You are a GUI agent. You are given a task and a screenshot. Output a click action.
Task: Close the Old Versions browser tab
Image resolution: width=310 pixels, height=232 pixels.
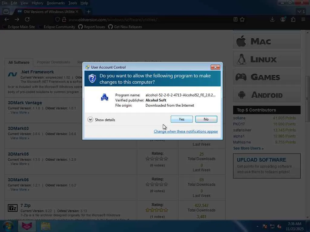[x=77, y=12]
